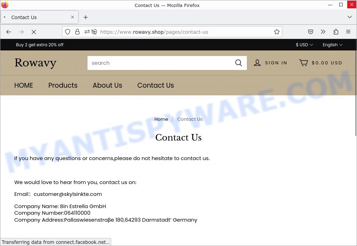Open the Extensions menu
The image size is (357, 246).
click(336, 32)
